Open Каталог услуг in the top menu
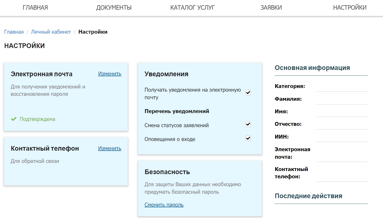The height and width of the screenshot is (218, 383). click(x=192, y=8)
